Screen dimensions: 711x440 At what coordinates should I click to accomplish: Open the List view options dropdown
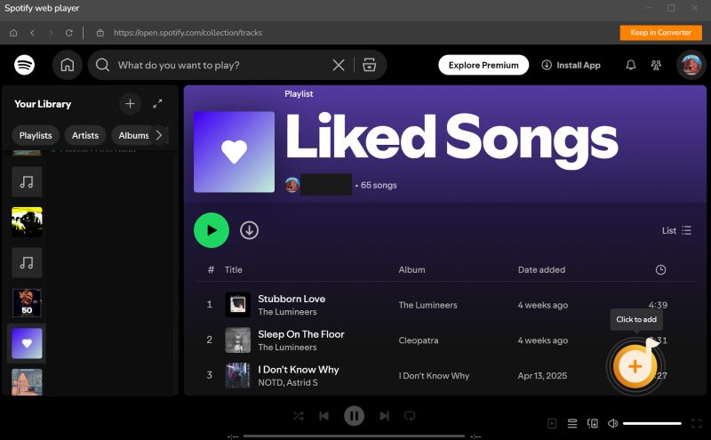click(x=676, y=230)
